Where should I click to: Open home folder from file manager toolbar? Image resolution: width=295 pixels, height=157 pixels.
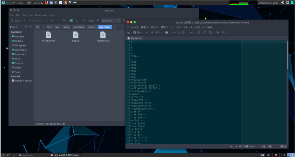point(71,21)
